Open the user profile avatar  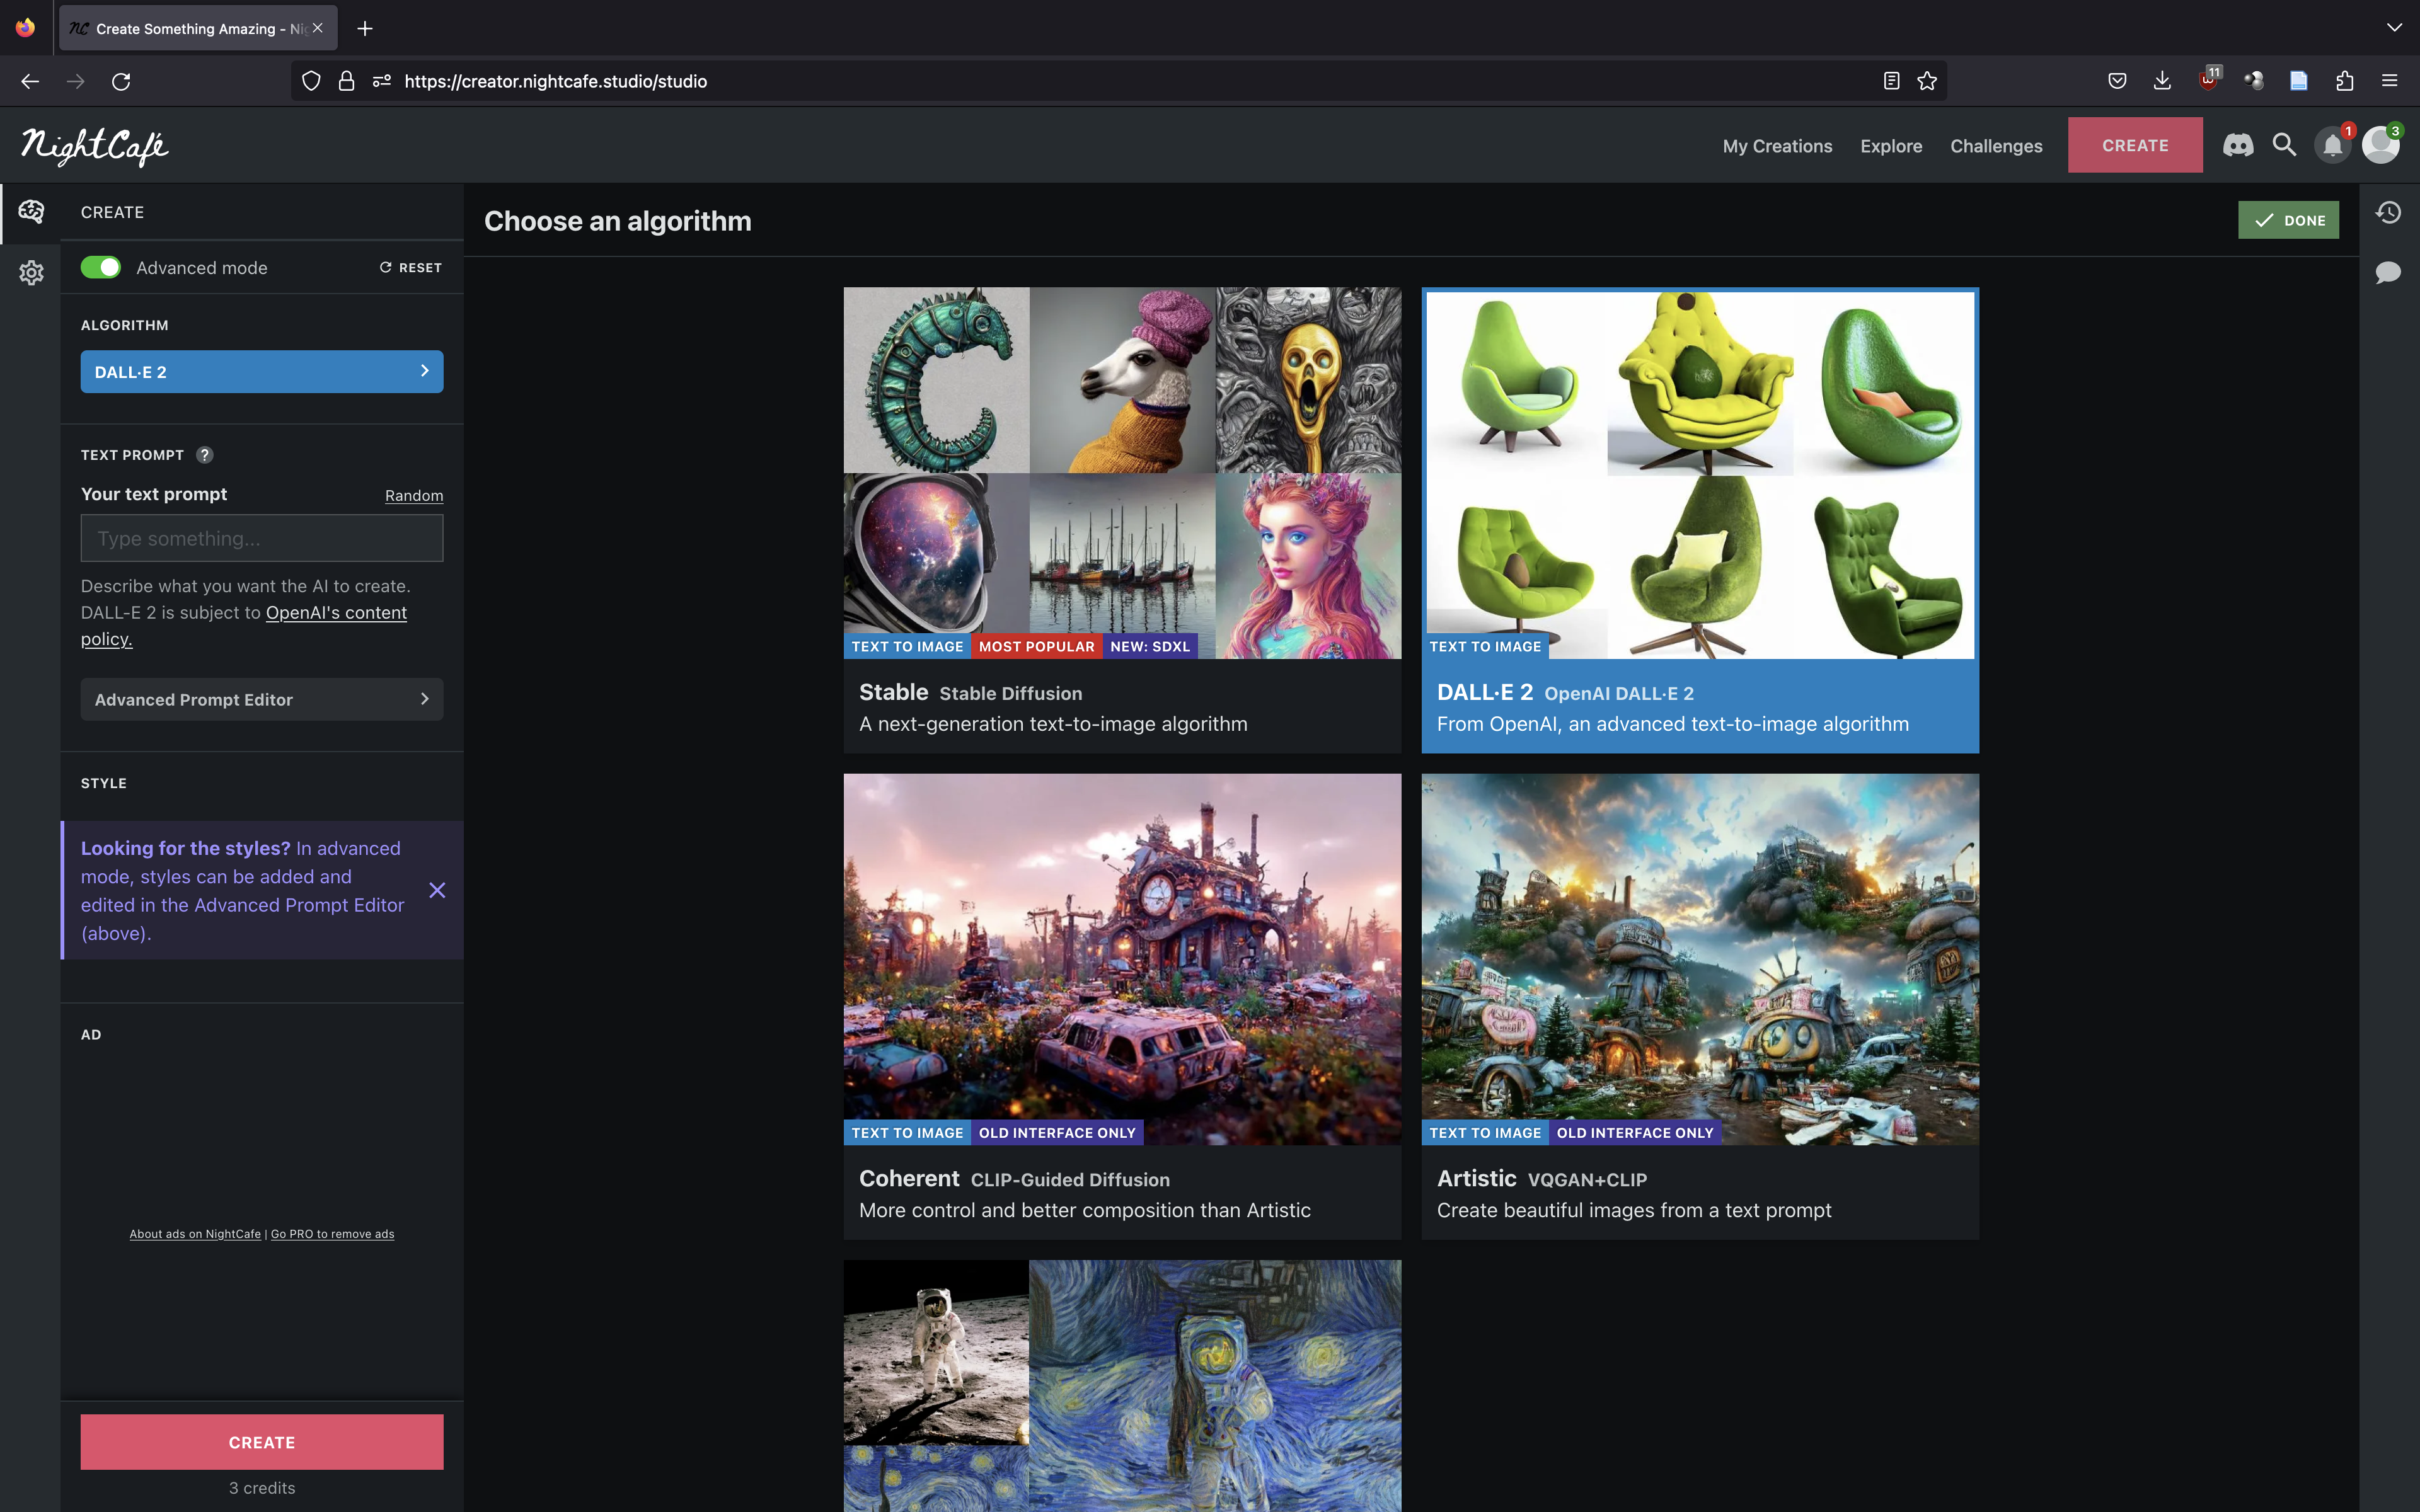pyautogui.click(x=2381, y=146)
